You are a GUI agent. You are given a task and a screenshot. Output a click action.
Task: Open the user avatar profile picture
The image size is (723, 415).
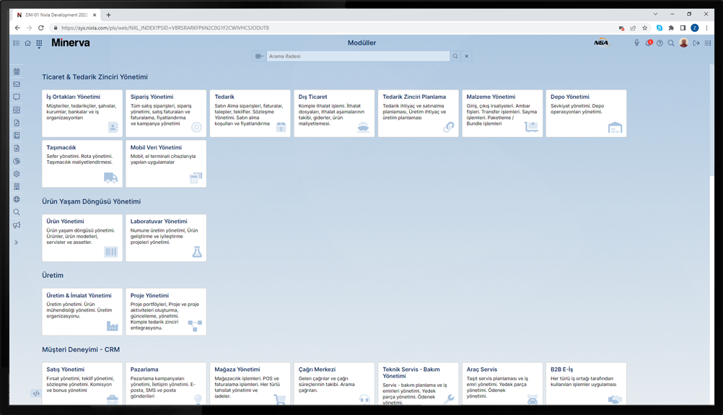coord(684,43)
